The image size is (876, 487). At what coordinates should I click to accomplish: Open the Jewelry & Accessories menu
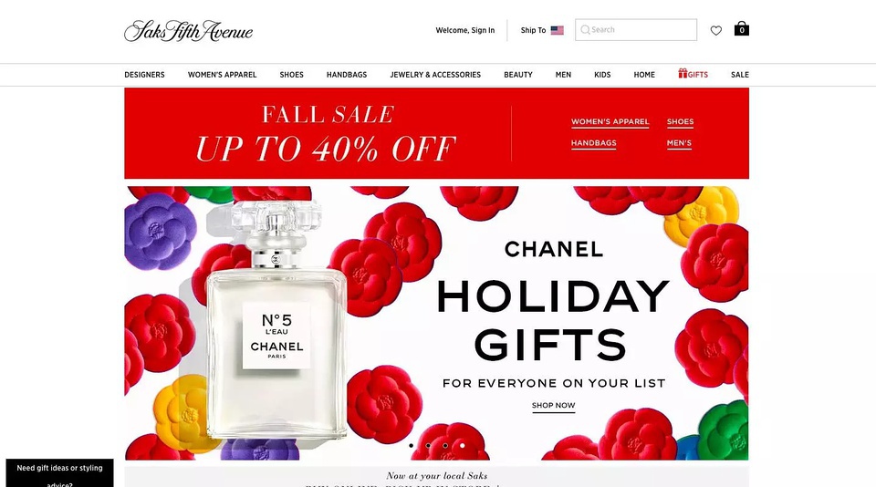(x=435, y=74)
